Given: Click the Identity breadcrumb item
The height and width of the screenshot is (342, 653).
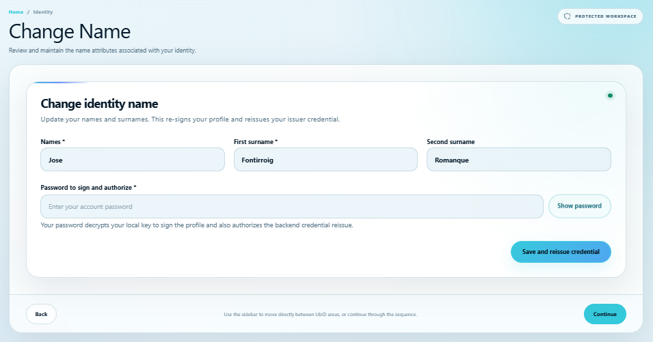Looking at the screenshot, I should coord(43,12).
